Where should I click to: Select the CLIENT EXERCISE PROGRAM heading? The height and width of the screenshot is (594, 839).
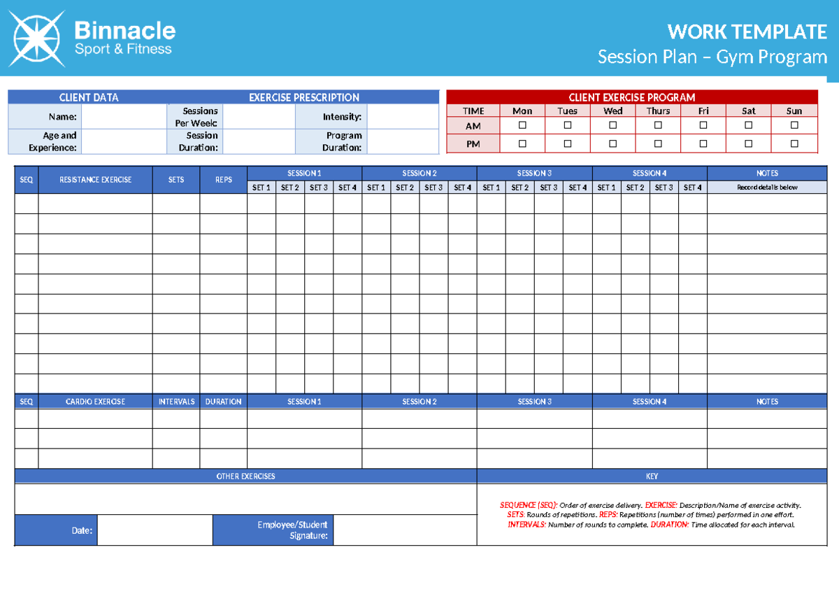click(x=632, y=97)
